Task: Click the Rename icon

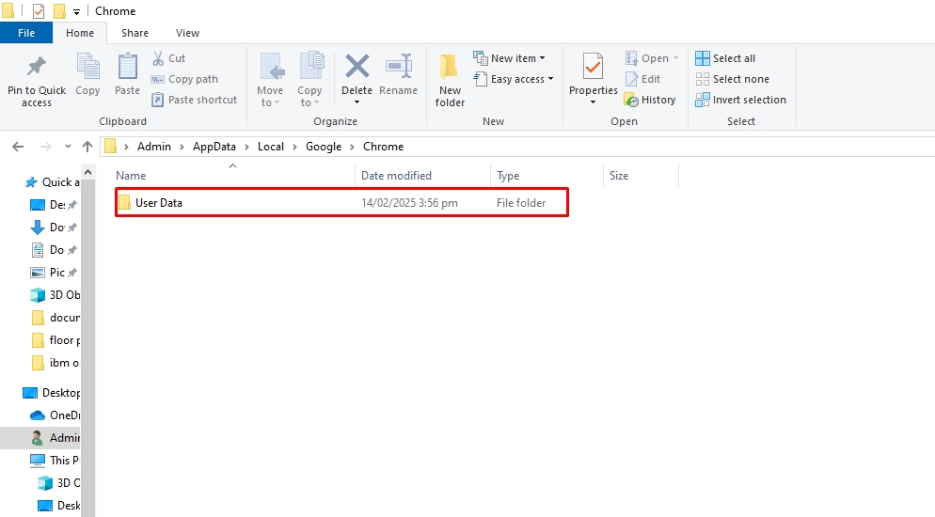Action: click(398, 67)
